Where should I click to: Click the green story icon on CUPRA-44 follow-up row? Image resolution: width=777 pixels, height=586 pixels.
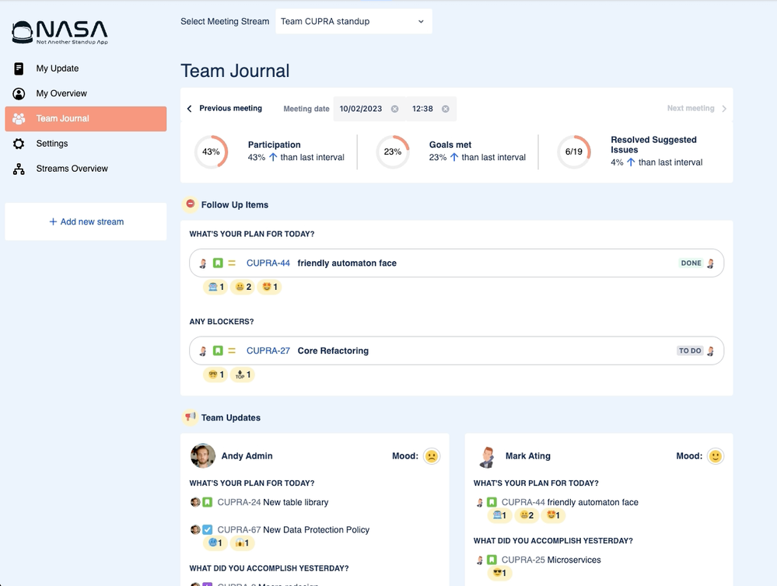[x=218, y=263]
